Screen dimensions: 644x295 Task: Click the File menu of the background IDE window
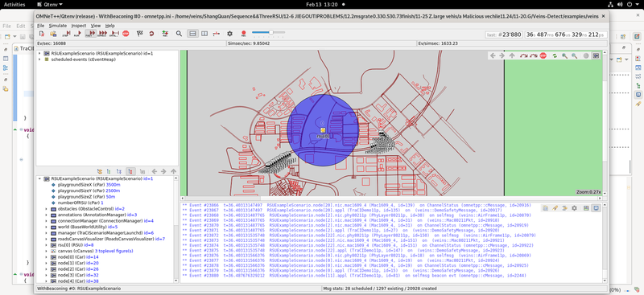pos(6,26)
